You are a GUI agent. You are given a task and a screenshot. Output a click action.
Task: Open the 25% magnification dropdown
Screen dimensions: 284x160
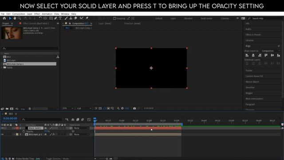point(68,108)
